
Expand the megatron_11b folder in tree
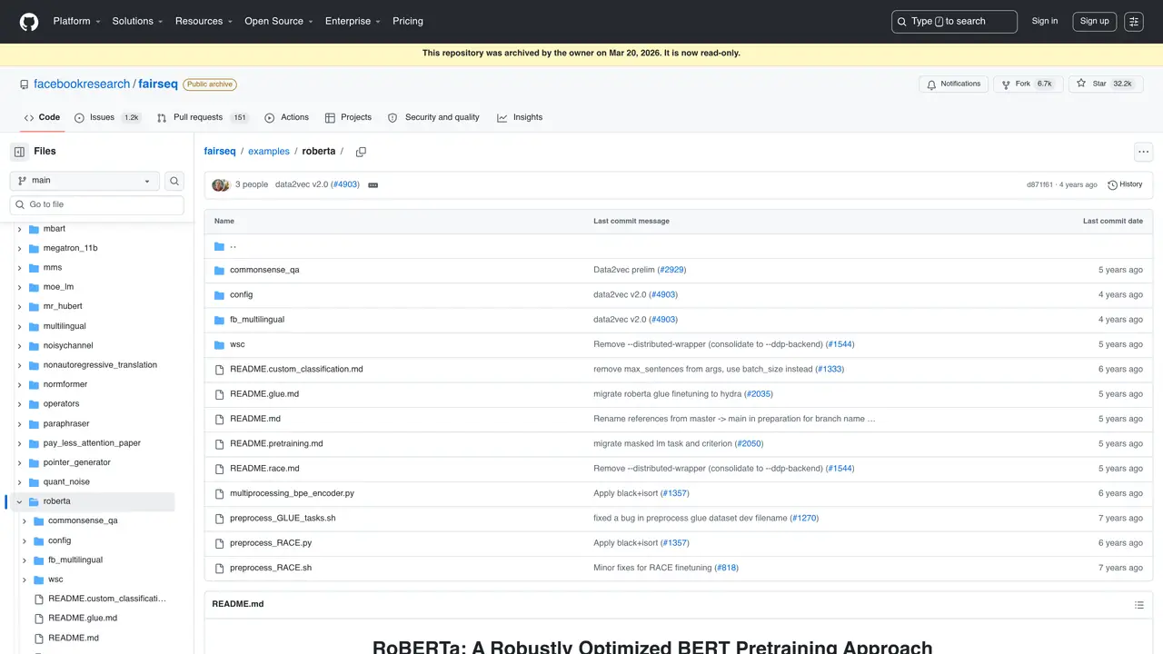20,248
